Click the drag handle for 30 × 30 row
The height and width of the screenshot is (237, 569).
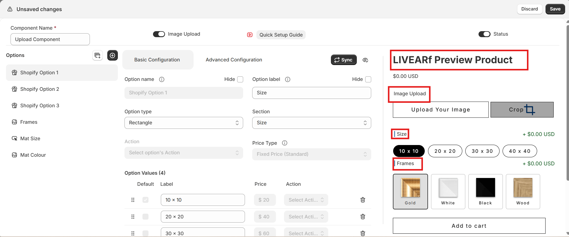click(133, 233)
